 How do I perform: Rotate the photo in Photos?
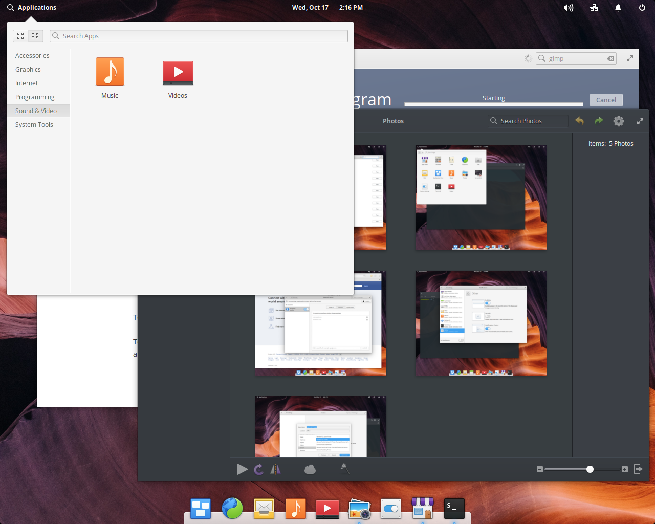click(x=259, y=469)
